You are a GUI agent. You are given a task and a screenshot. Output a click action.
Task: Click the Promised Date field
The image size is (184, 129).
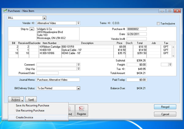(x=48, y=73)
